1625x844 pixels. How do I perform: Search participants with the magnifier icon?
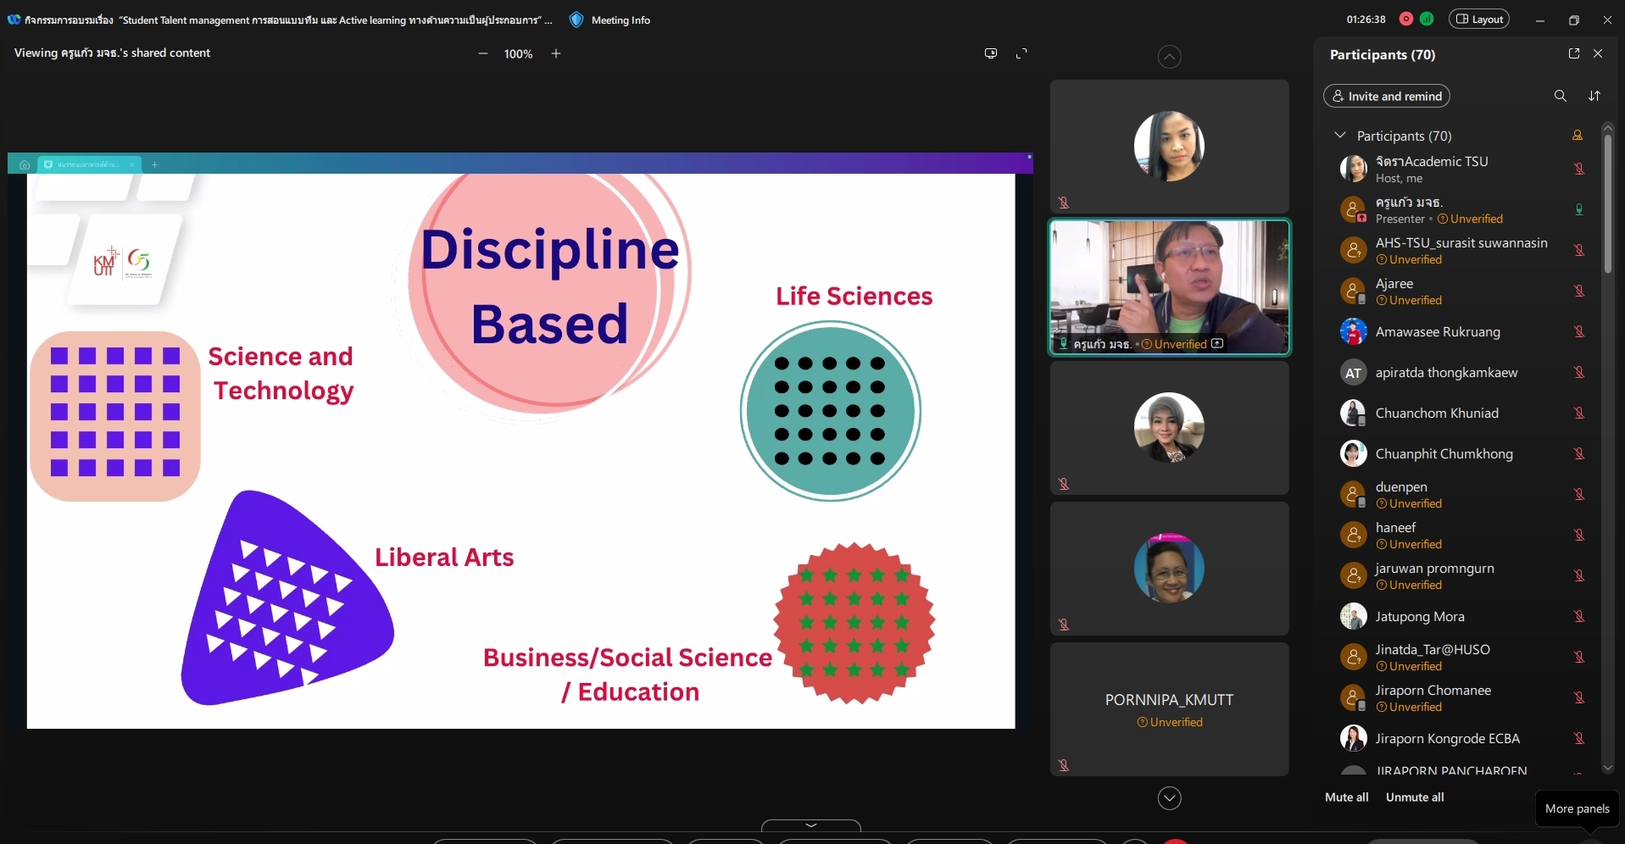[1560, 96]
